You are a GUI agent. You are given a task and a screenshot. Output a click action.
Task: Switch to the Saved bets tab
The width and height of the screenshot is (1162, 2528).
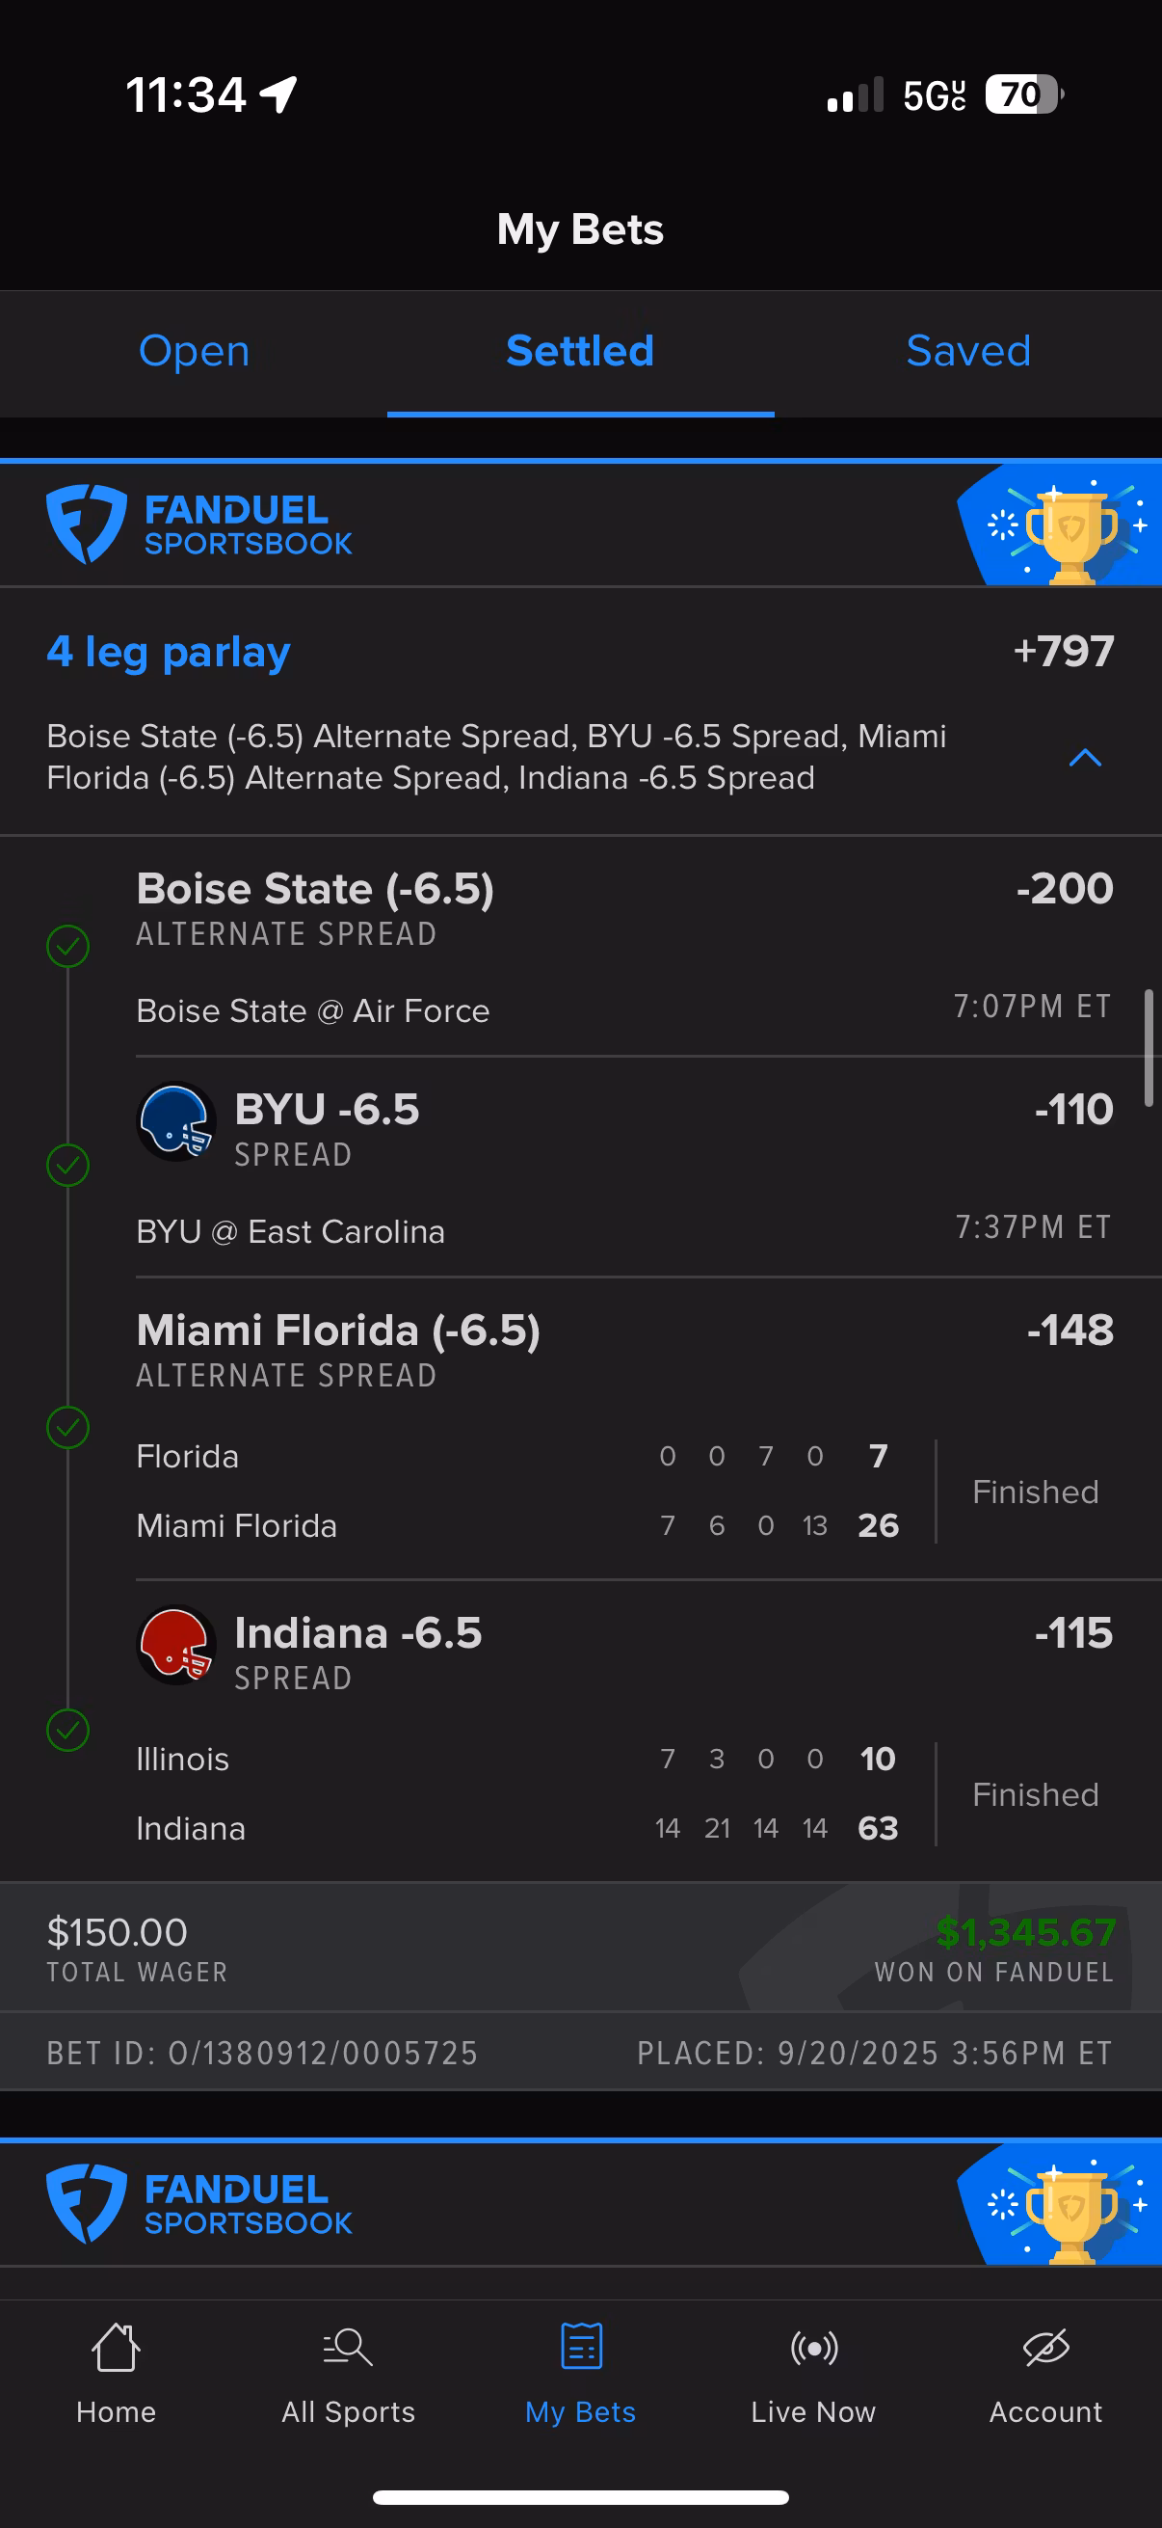point(967,351)
